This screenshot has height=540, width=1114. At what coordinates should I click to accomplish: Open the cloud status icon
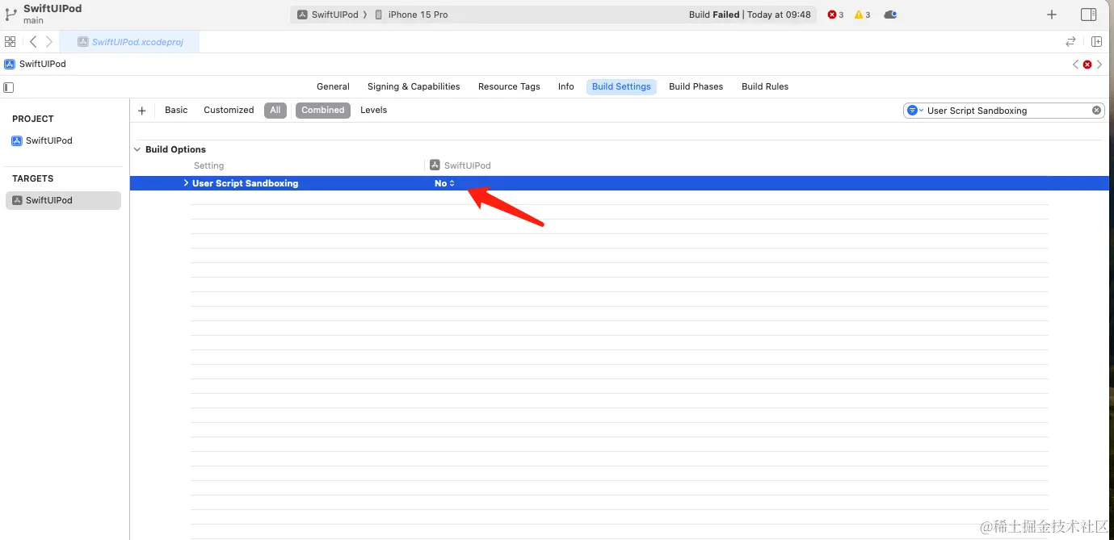(890, 15)
